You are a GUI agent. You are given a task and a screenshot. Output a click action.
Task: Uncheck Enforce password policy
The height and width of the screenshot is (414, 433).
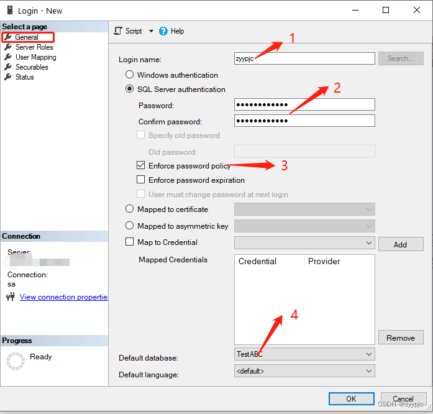pos(141,165)
